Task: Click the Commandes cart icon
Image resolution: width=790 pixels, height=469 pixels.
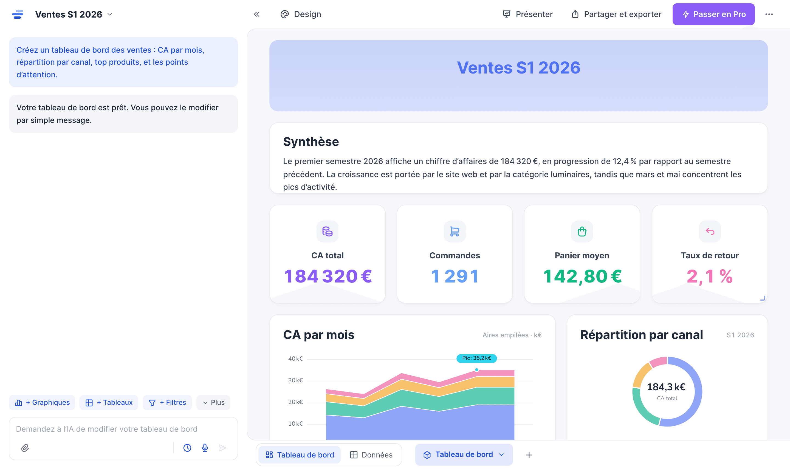Action: 455,231
